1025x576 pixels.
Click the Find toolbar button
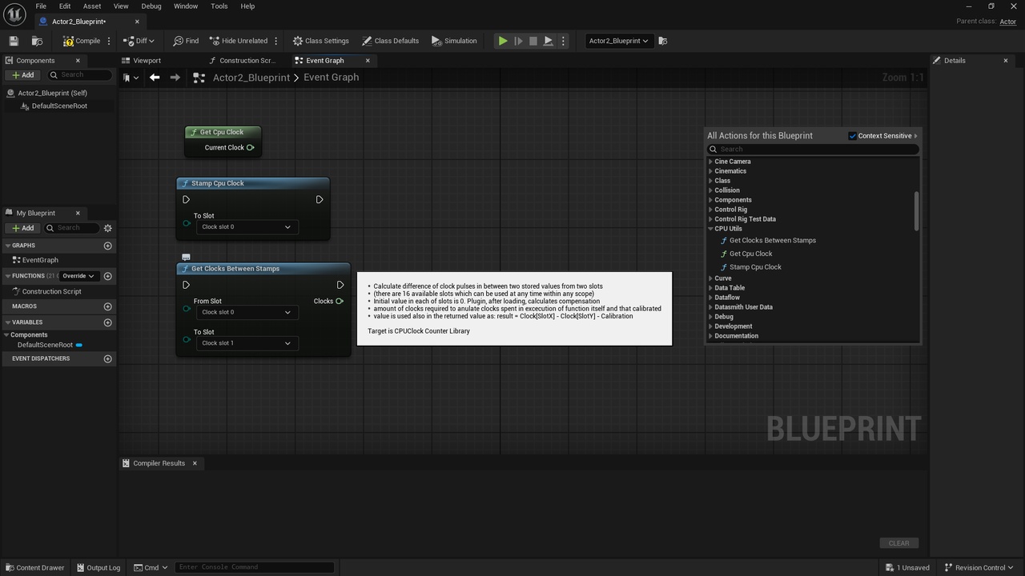point(186,41)
